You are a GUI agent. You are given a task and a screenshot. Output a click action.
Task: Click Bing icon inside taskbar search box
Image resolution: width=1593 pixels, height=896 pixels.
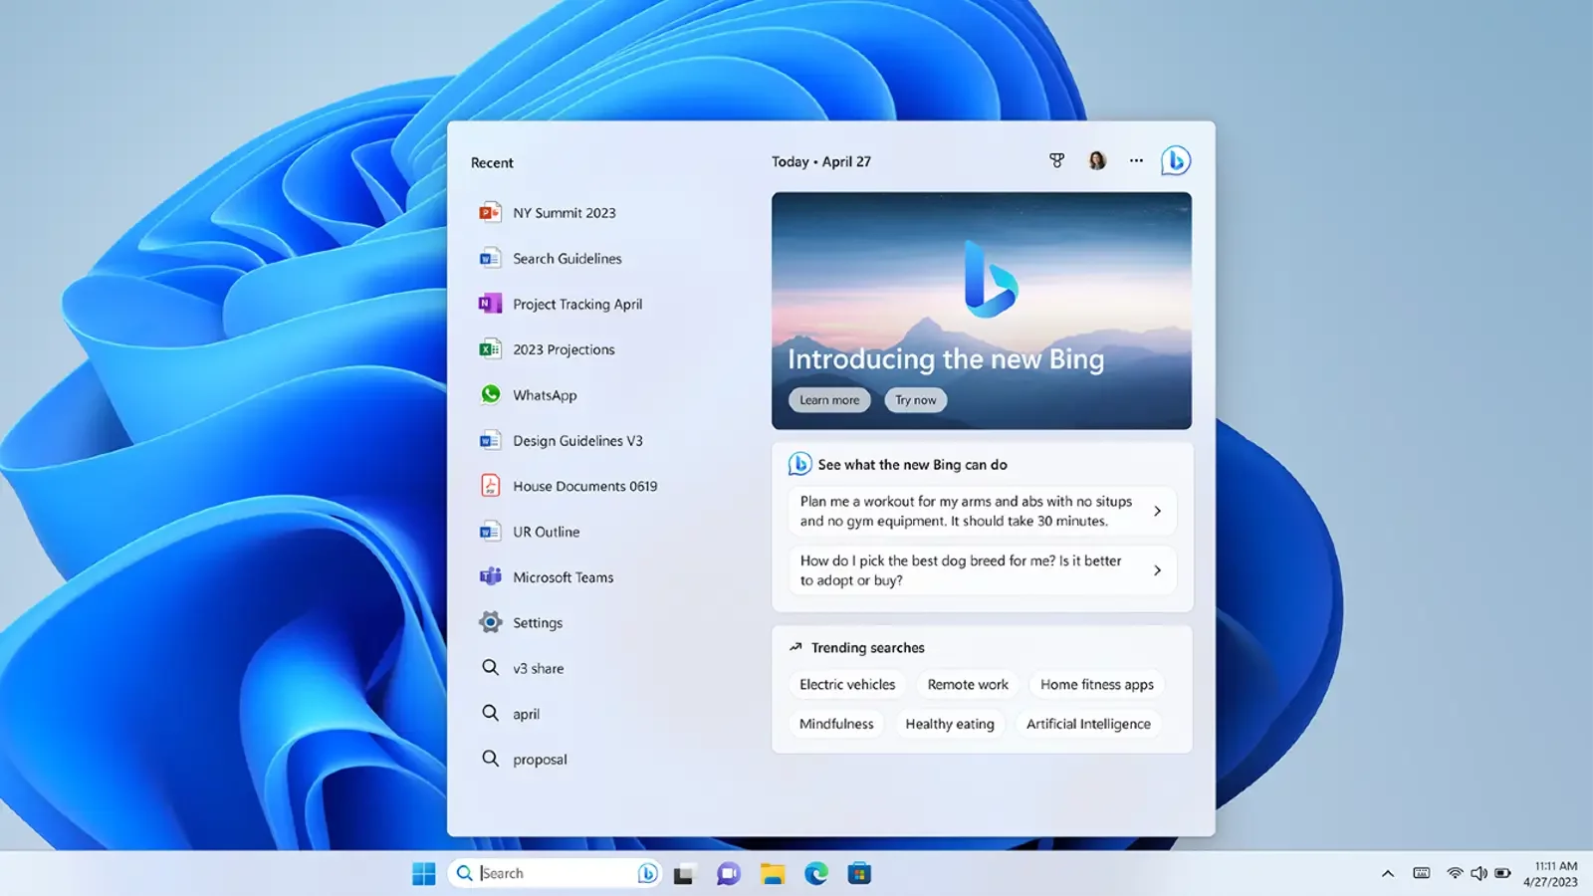pyautogui.click(x=647, y=873)
